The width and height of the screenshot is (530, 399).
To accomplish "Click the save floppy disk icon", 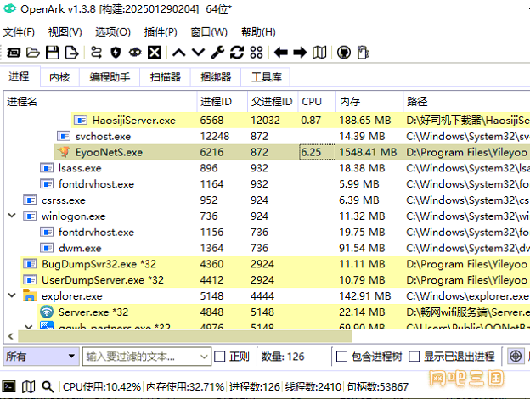I will pyautogui.click(x=53, y=53).
